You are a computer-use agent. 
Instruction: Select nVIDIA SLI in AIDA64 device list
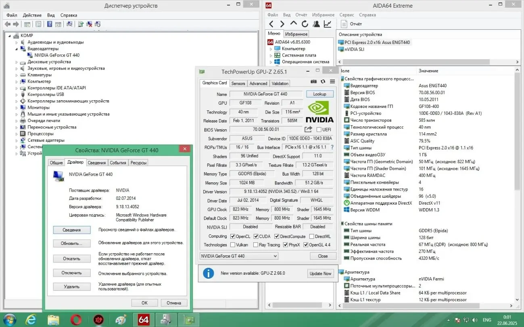354,49
